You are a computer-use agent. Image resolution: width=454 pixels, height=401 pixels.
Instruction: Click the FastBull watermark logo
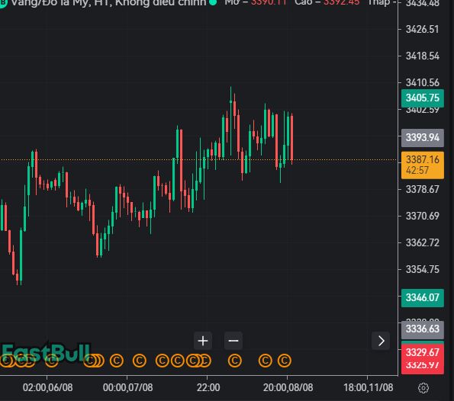pyautogui.click(x=46, y=352)
